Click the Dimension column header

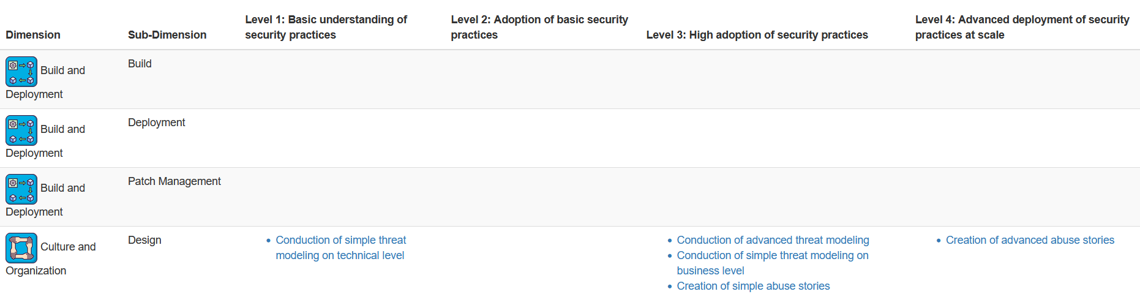(x=33, y=35)
